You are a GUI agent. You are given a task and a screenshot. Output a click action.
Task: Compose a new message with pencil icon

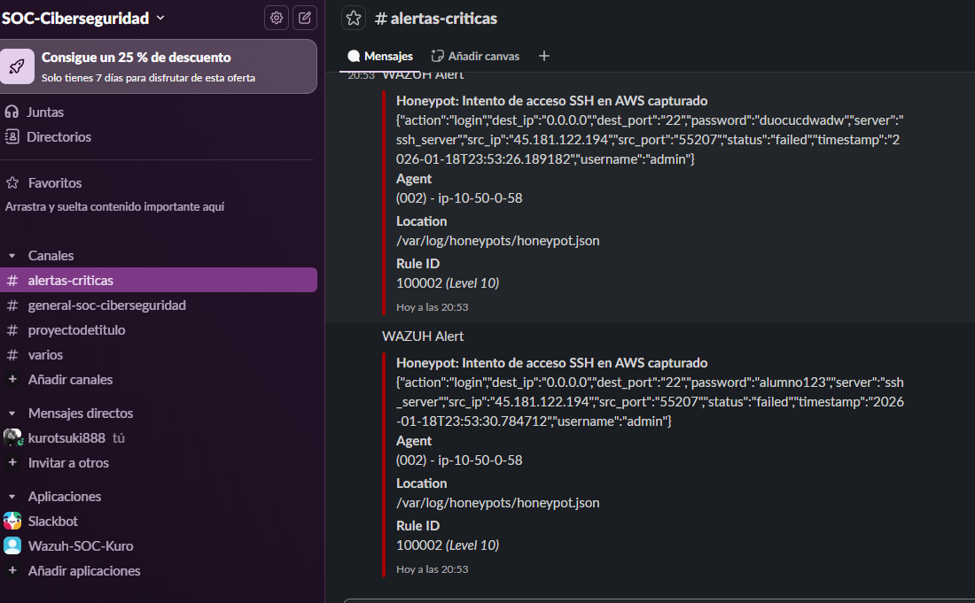(x=305, y=18)
